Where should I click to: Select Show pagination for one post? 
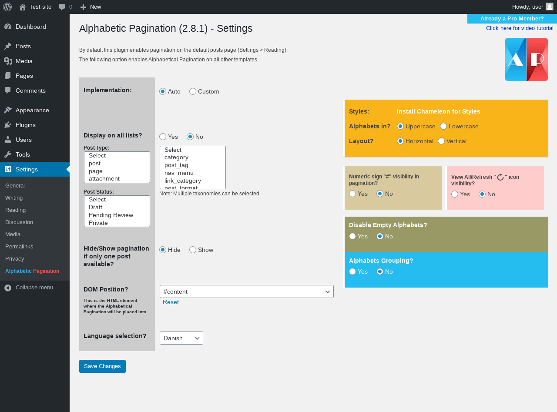point(193,250)
